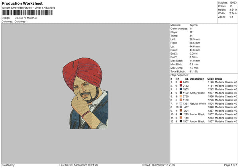Click the navy blue swatch, code 1242
Screen dimensions: 239x168
(181, 89)
